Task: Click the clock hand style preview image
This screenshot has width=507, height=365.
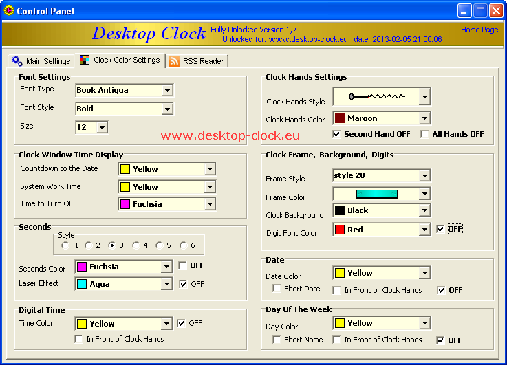Action: point(376,96)
